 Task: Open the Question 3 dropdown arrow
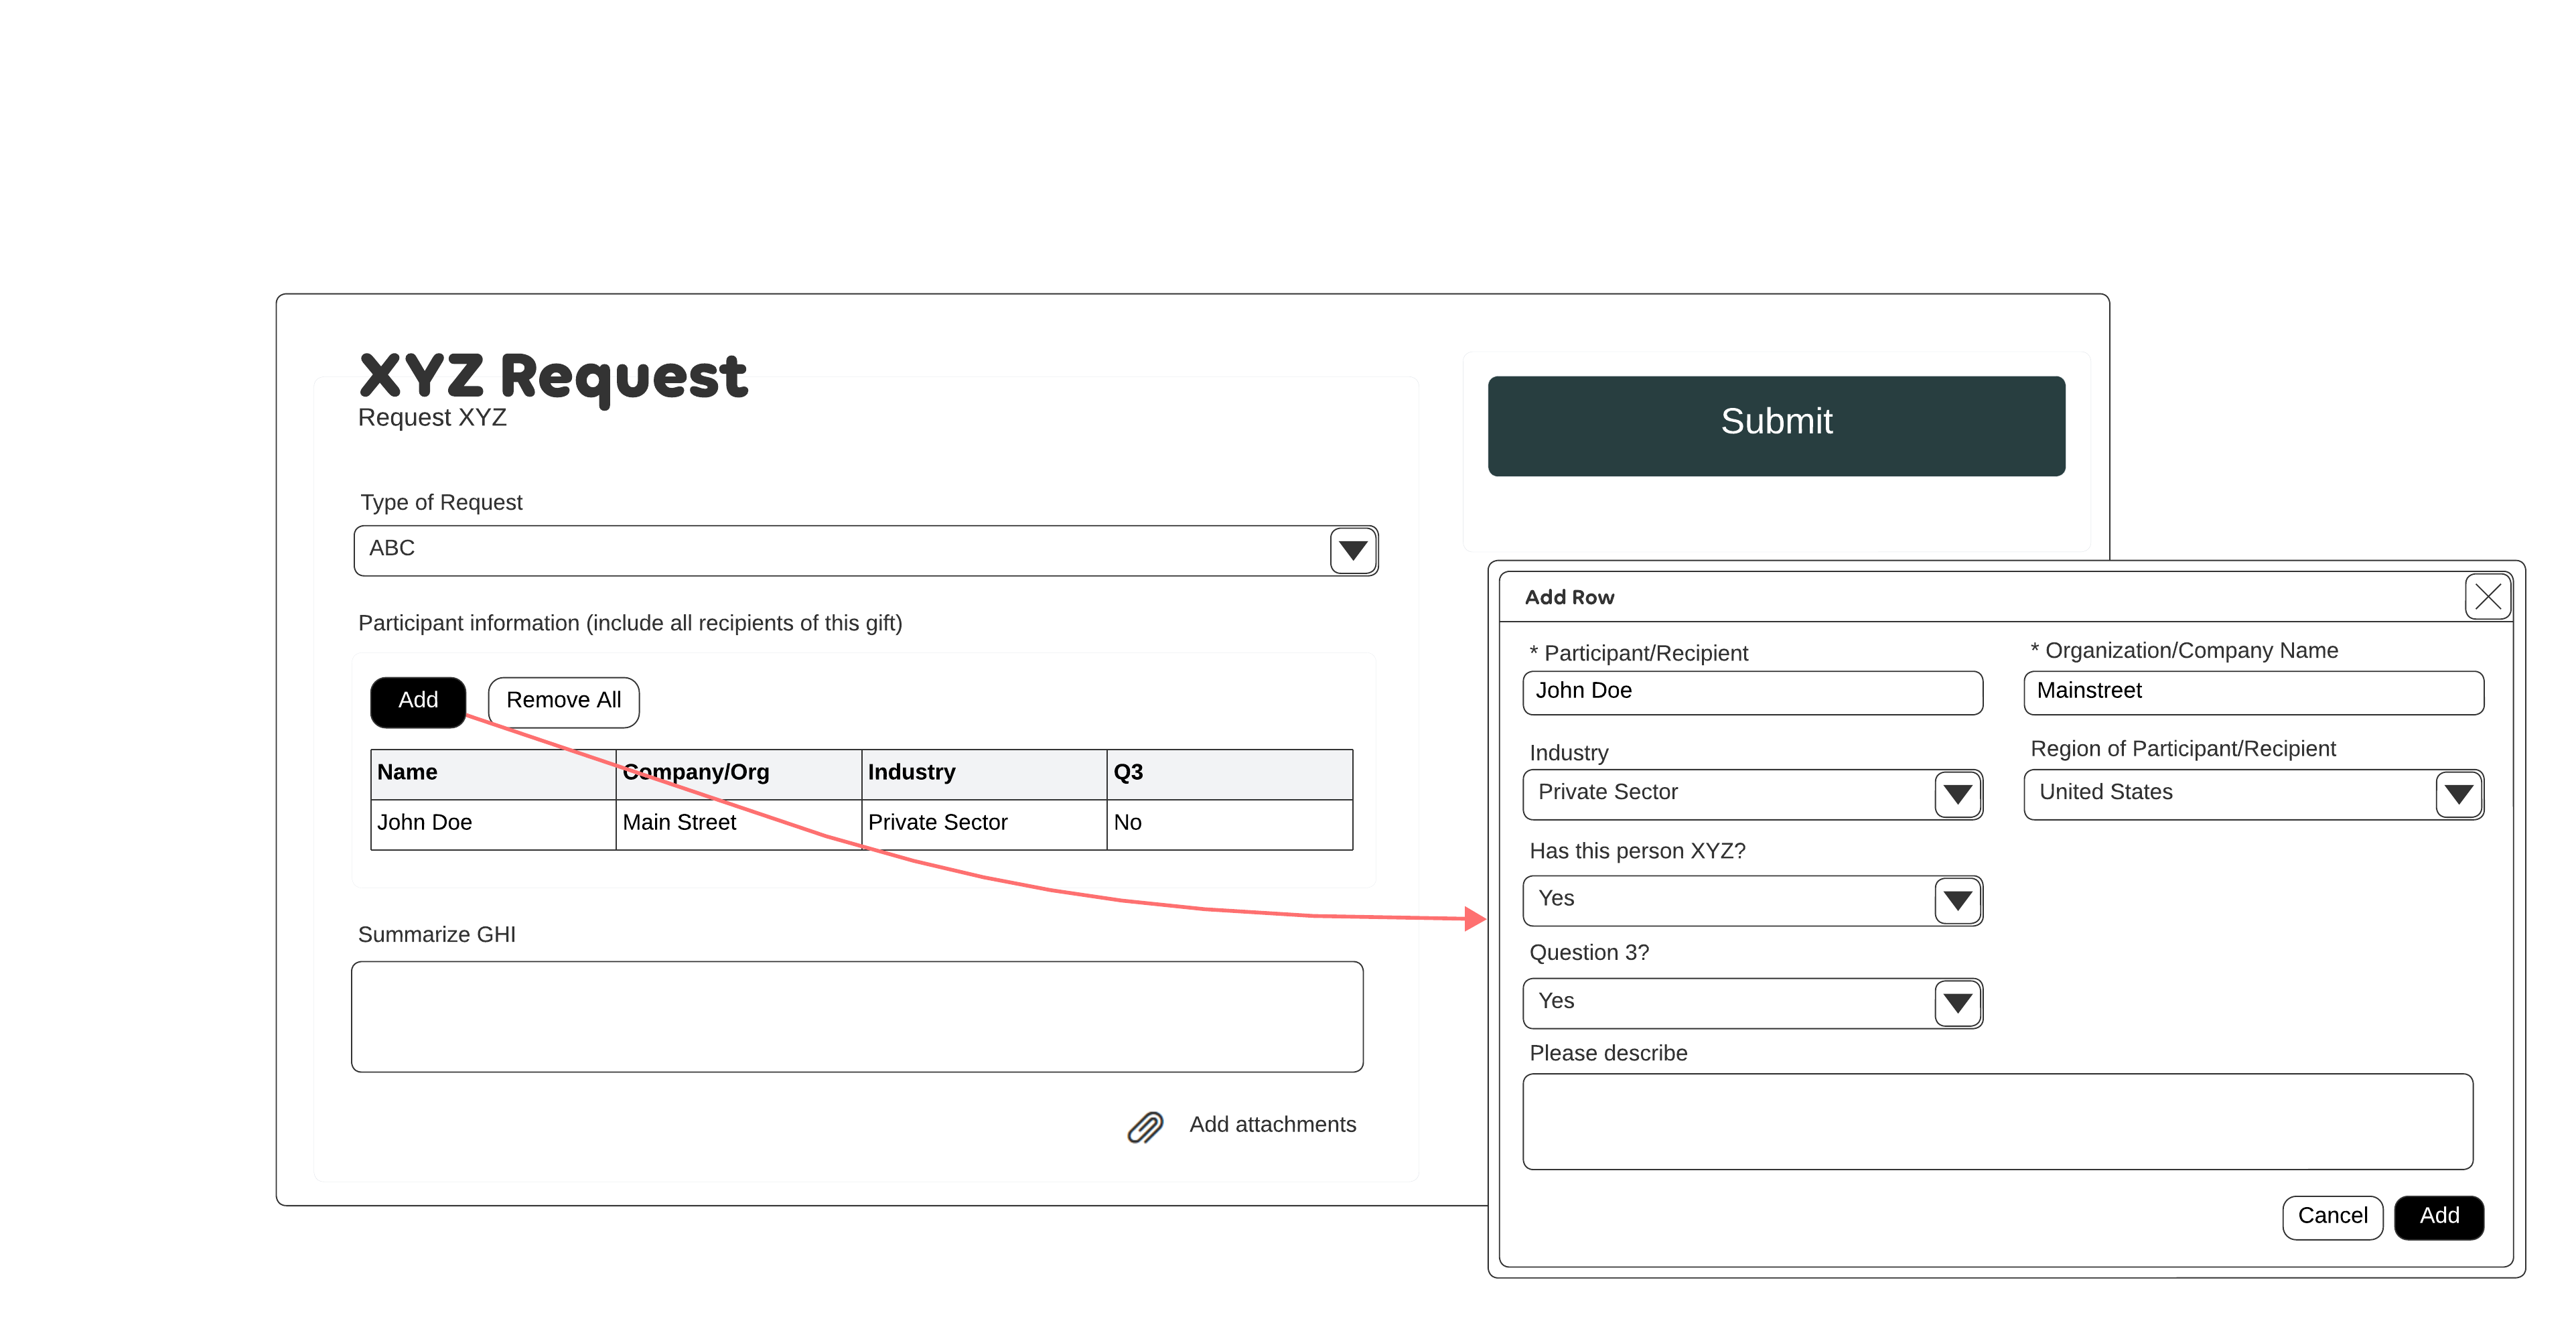[x=1957, y=1003]
